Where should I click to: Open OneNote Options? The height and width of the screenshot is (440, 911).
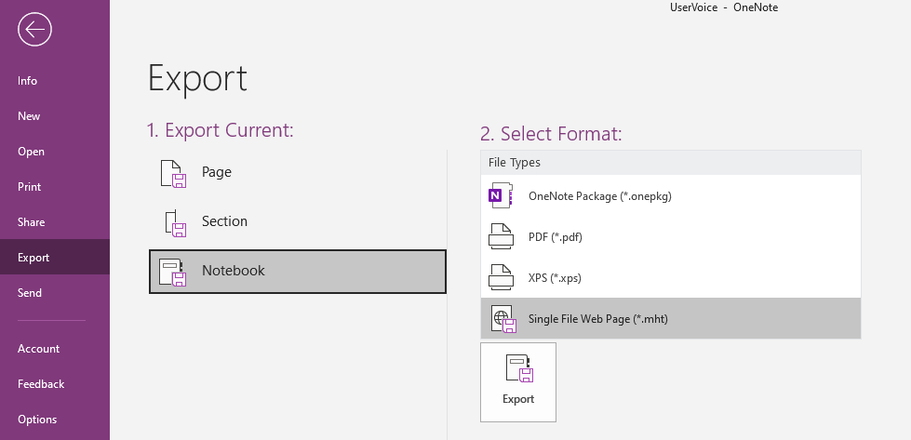point(55,420)
